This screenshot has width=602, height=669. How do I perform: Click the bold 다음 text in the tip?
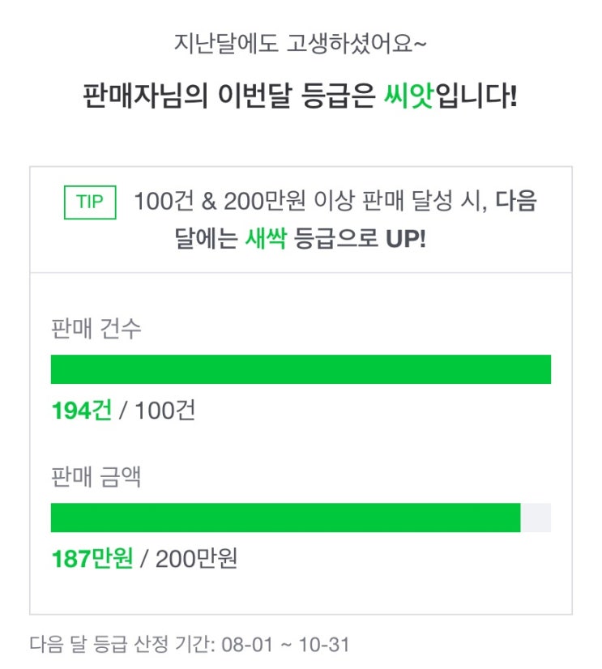(x=515, y=202)
